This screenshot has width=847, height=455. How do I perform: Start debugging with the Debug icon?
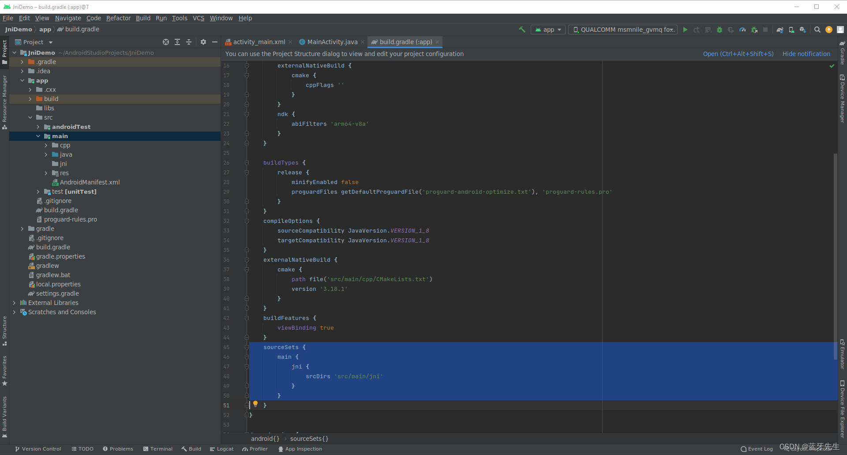[x=720, y=30]
